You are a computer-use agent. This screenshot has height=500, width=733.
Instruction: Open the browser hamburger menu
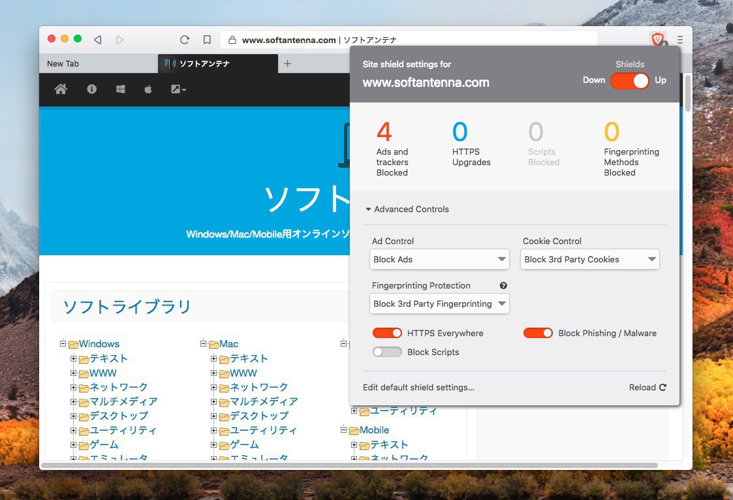click(680, 40)
